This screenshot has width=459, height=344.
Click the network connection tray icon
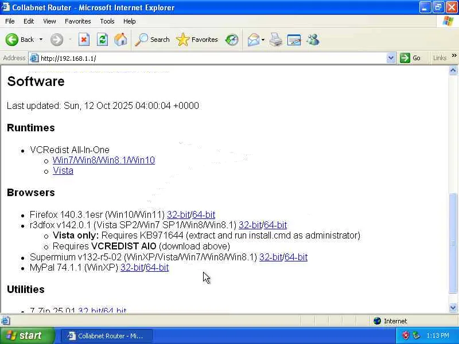pos(416,335)
